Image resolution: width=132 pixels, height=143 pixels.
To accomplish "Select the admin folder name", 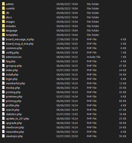I will point(10,4).
